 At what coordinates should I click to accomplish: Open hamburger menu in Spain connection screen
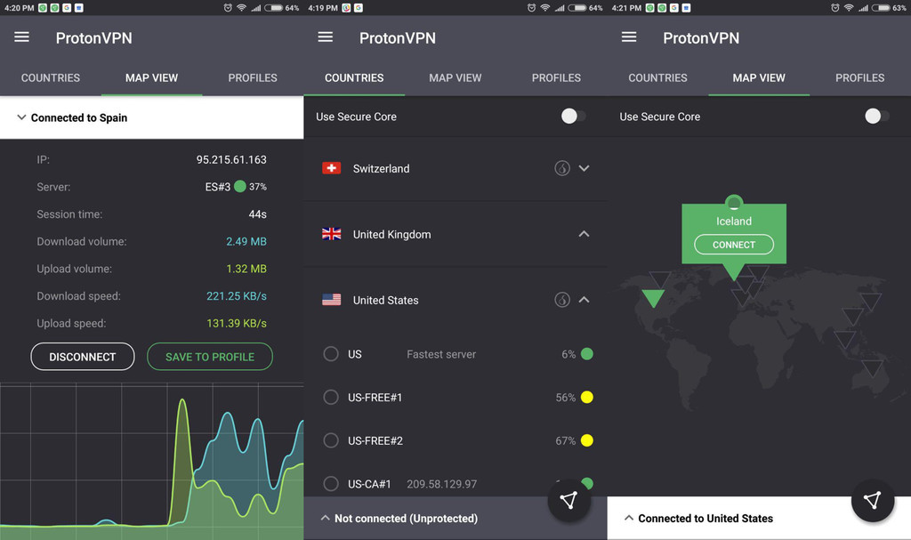tap(22, 37)
